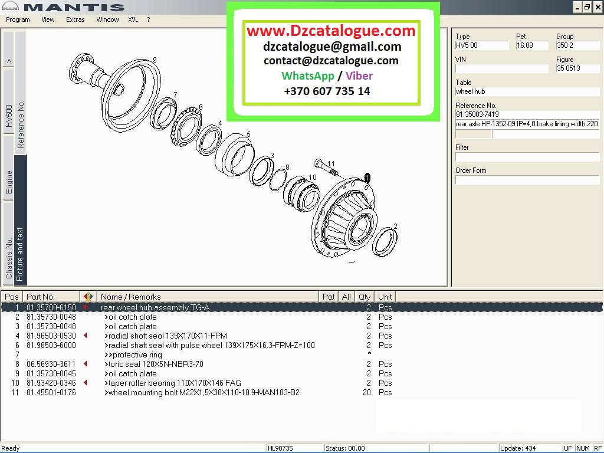The width and height of the screenshot is (604, 453).
Task: Click callout 10 on the bearing drawing
Action: [313, 177]
